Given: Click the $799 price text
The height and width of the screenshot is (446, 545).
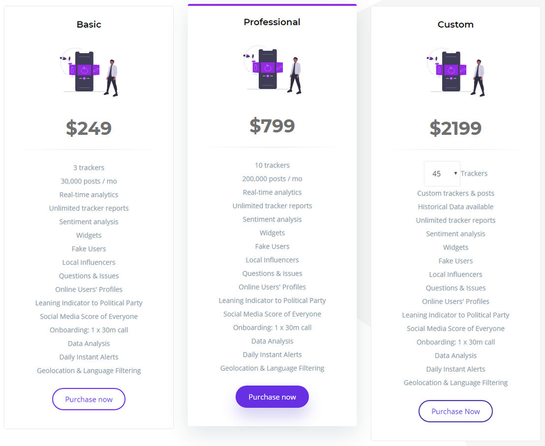Looking at the screenshot, I should point(272,126).
